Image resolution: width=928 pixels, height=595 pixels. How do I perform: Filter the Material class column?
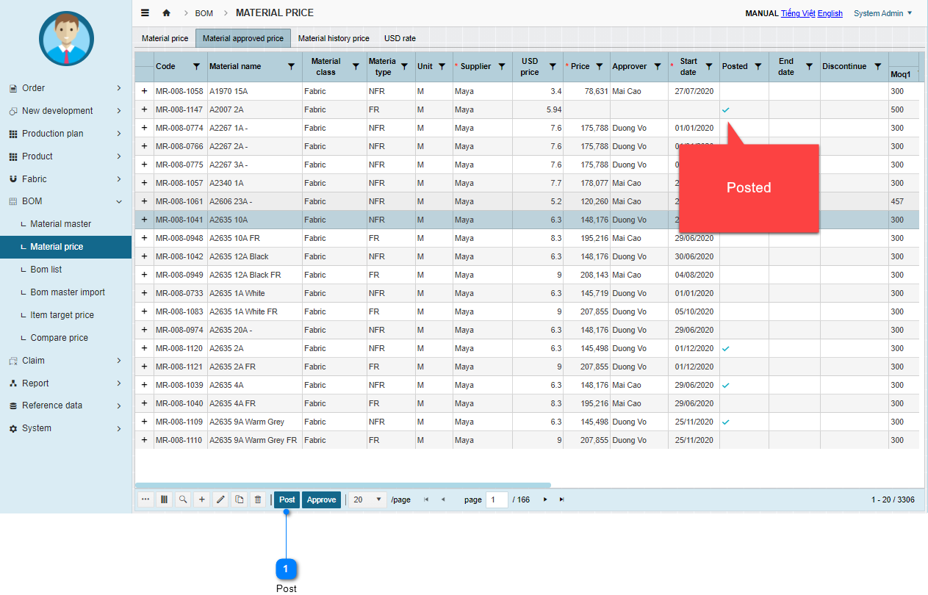point(356,66)
